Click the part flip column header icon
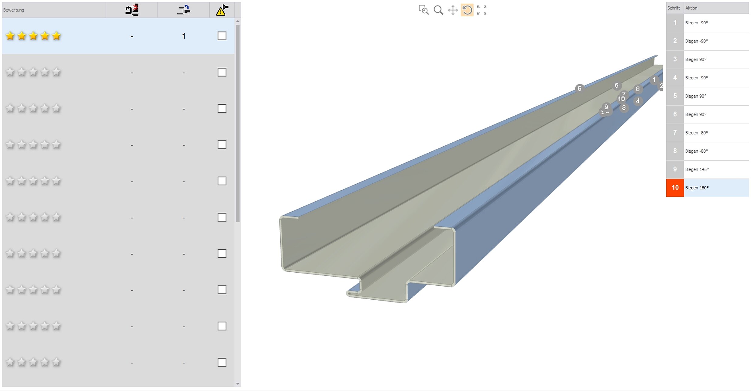Viewport: 751px width, 391px height. click(183, 10)
